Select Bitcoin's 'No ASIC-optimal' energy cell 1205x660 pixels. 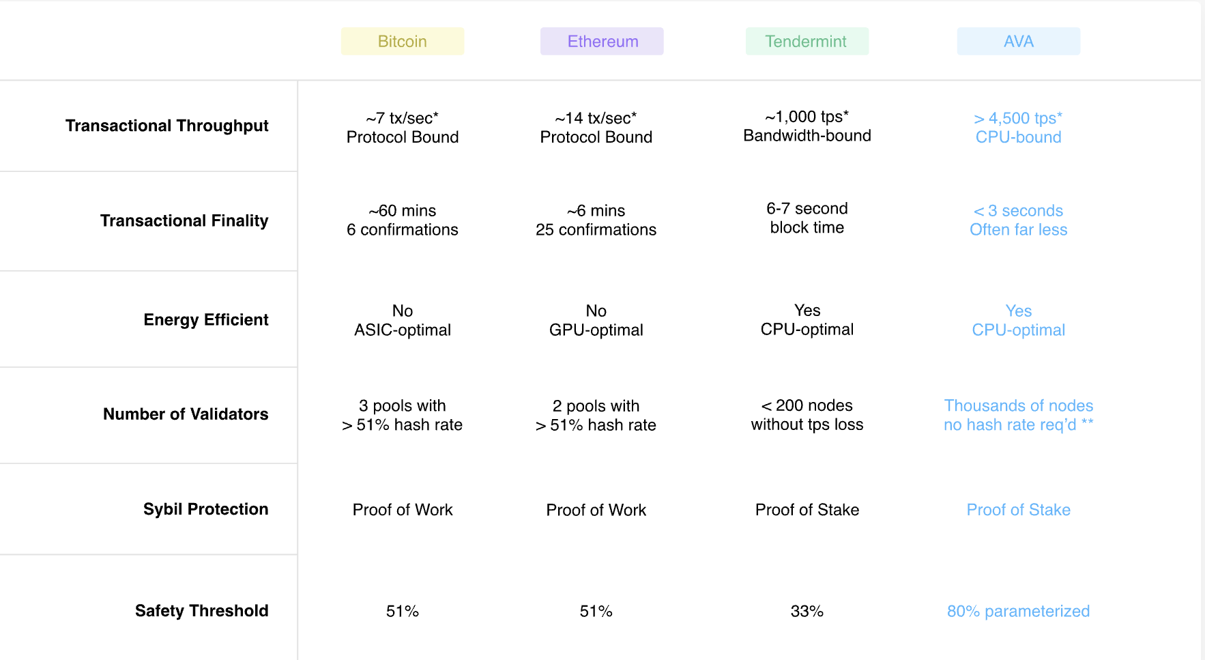403,320
